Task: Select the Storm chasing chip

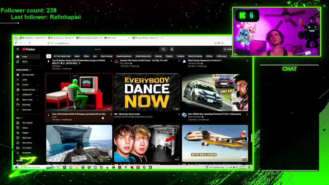Action: coord(106,56)
